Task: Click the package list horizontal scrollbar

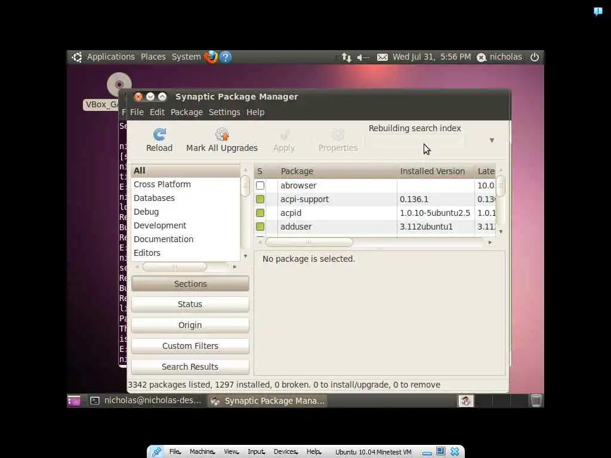Action: tap(309, 242)
